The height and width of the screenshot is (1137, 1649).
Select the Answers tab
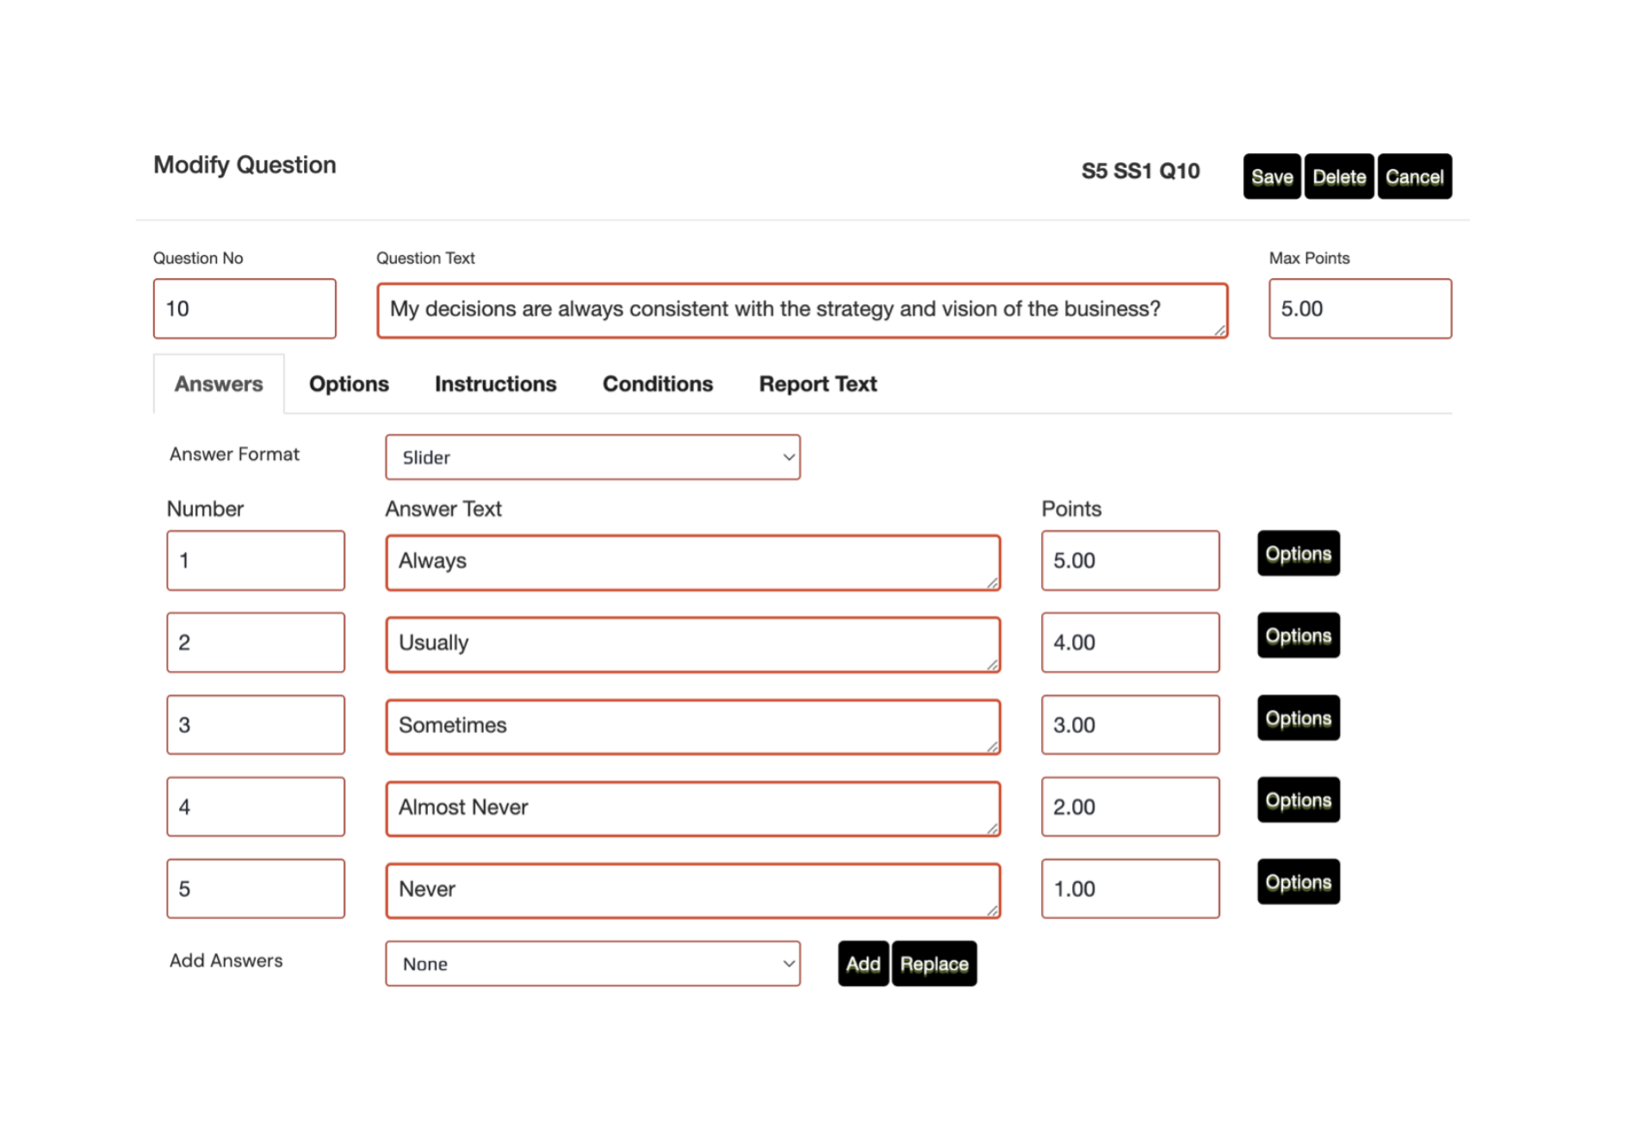click(x=218, y=384)
